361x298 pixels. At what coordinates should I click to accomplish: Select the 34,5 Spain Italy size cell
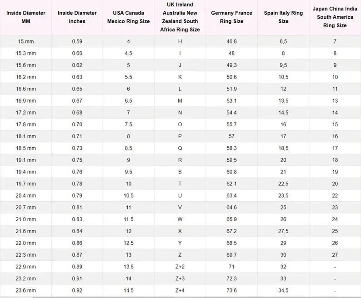coord(283,290)
